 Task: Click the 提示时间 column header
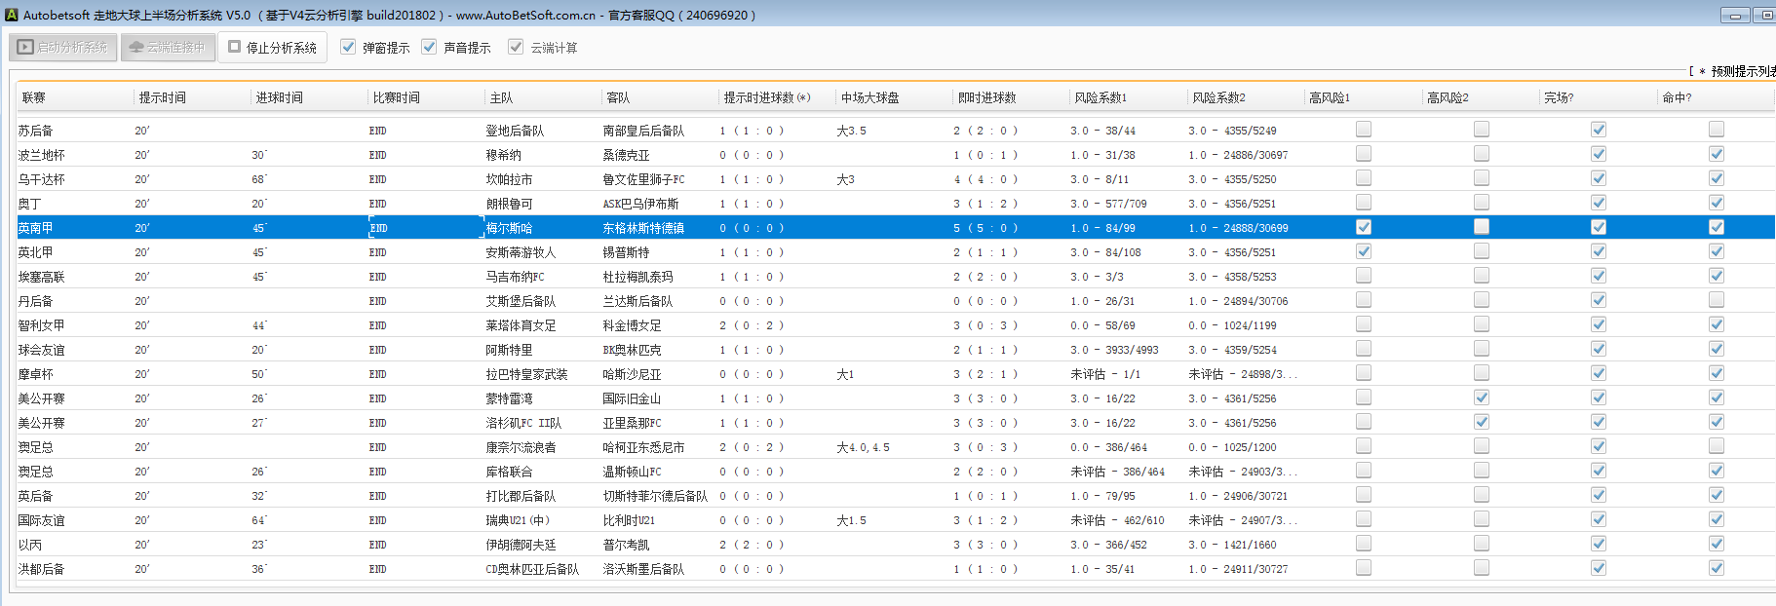[162, 97]
